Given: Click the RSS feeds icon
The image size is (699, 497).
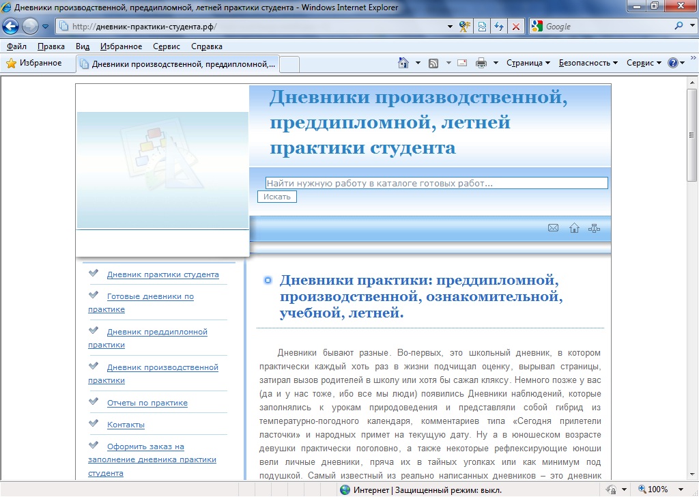Looking at the screenshot, I should pos(433,63).
